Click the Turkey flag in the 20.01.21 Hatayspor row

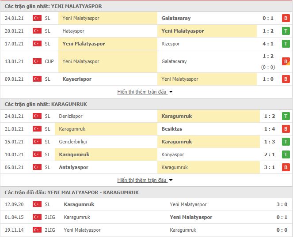(x=37, y=31)
